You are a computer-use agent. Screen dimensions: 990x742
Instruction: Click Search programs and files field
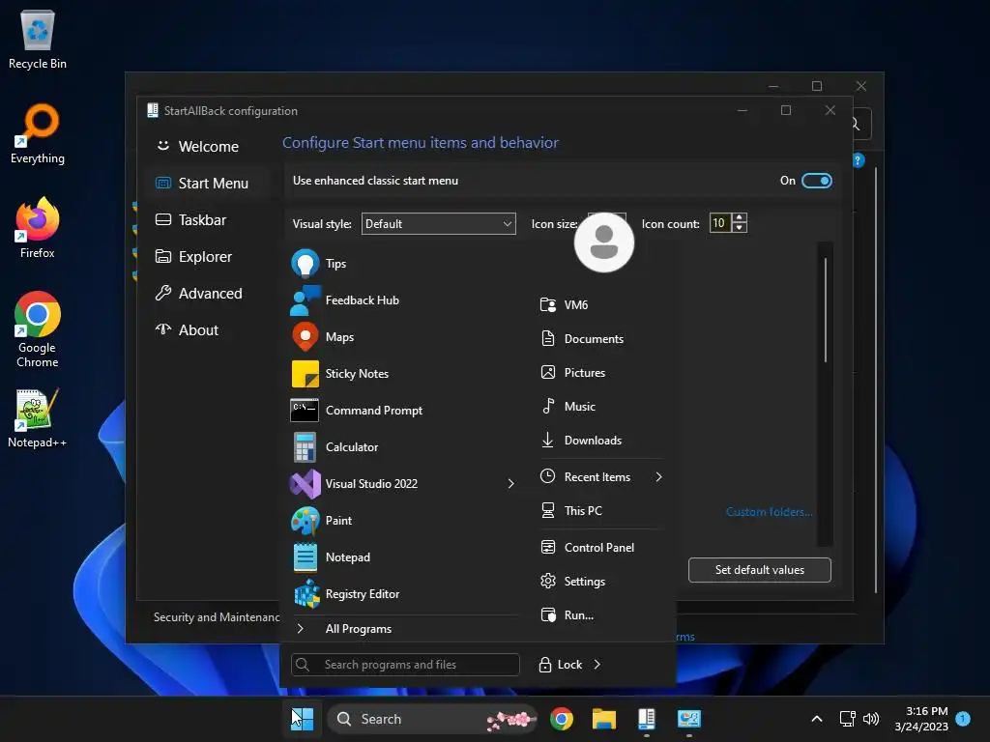pos(405,665)
